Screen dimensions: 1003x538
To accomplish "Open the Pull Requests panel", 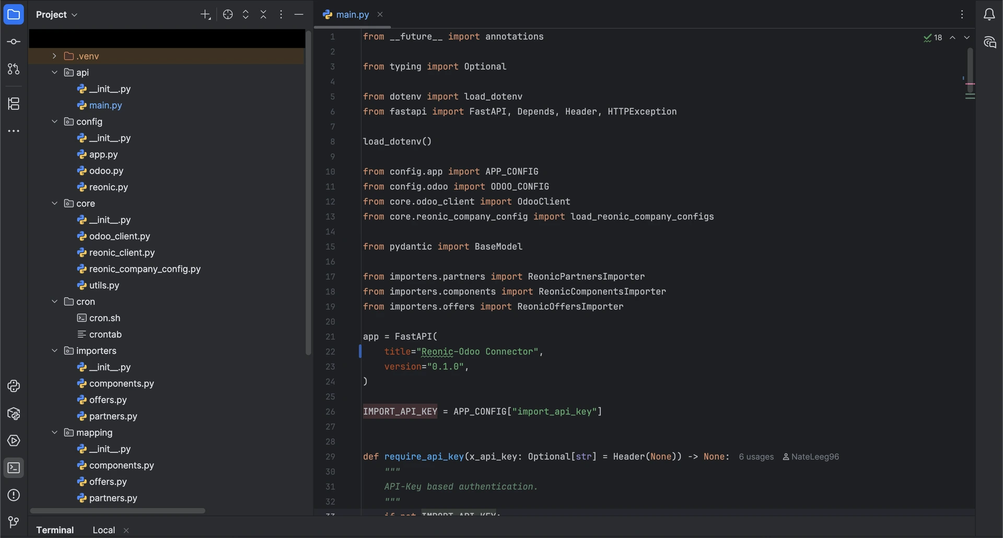I will point(14,69).
